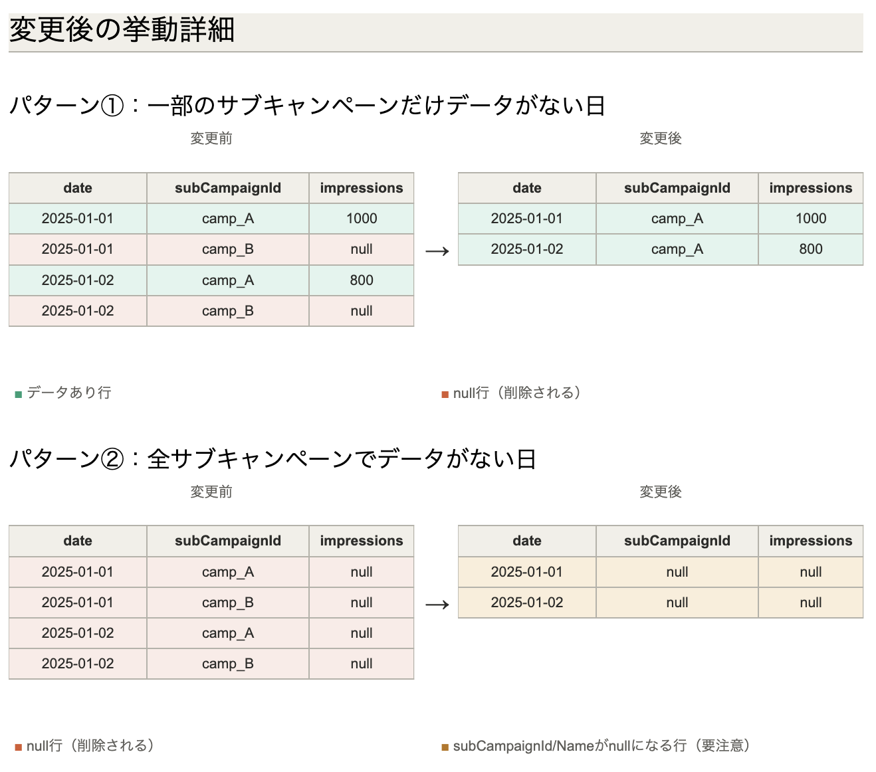
Task: Click the パターン② section heading
Action: click(273, 458)
